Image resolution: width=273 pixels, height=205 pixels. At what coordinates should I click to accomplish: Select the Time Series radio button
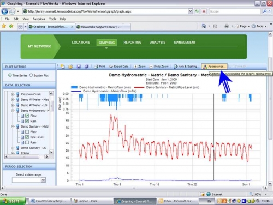coord(10,75)
